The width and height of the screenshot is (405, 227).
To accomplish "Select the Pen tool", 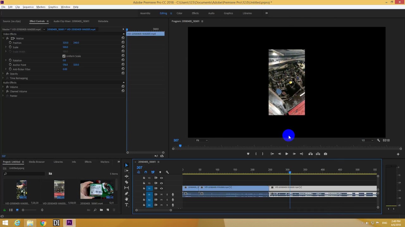I will 127,194.
